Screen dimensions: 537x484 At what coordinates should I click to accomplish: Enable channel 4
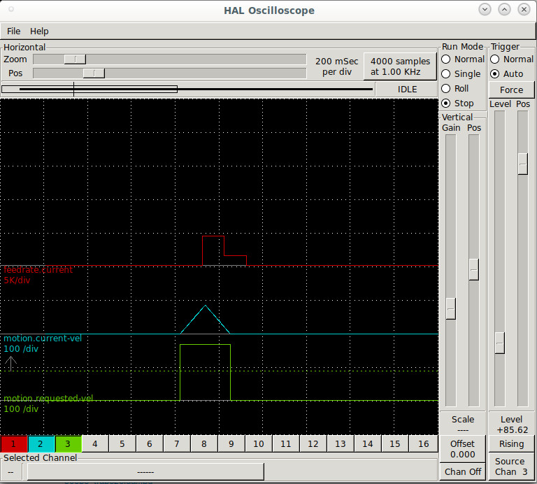click(95, 444)
